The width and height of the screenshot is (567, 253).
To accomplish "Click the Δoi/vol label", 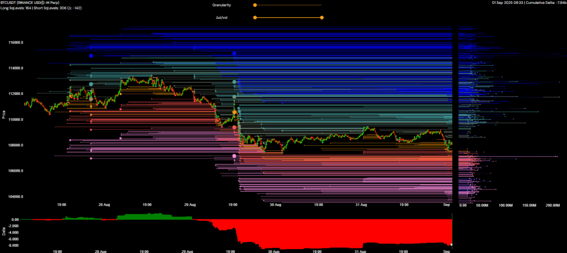I will (x=222, y=17).
